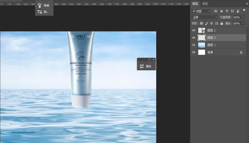Open the 正常 blend mode dropdown
Screen dimensions: 249x143
[x=205, y=17]
